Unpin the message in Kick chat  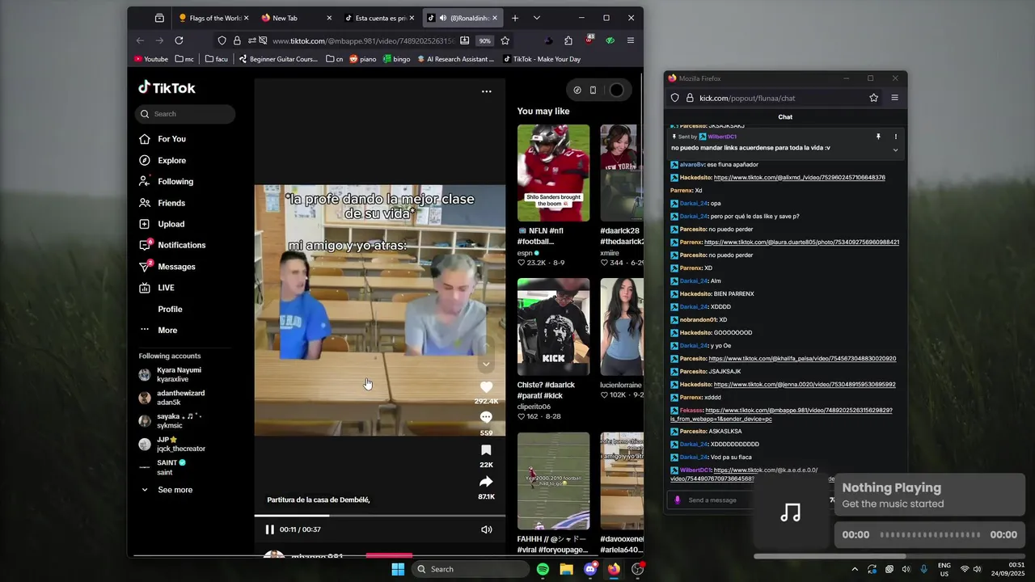[x=878, y=137]
